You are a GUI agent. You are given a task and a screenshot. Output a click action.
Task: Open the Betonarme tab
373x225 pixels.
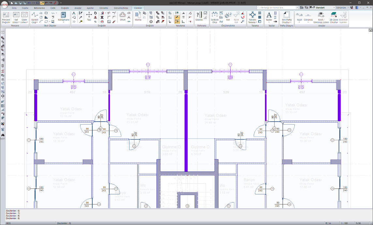coord(39,8)
